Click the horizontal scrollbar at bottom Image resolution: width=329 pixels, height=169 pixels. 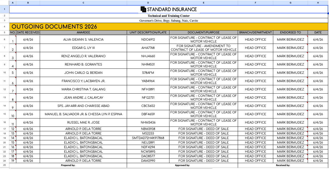click(111, 168)
